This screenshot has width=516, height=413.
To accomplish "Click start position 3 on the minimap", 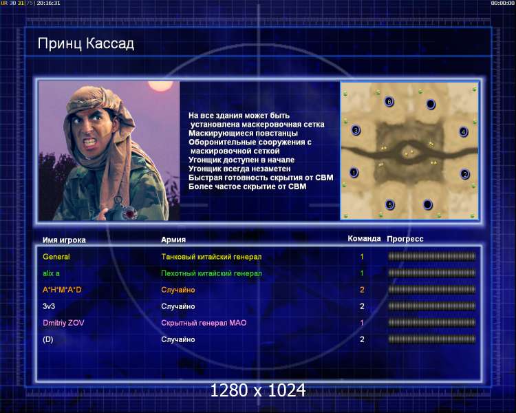I will (356, 130).
